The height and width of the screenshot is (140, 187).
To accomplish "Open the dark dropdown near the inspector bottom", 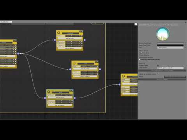I will point(175,77).
